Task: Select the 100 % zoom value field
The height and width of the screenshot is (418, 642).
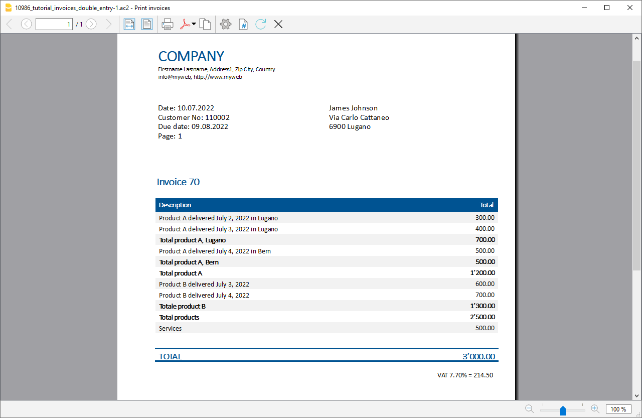Action: [x=618, y=409]
